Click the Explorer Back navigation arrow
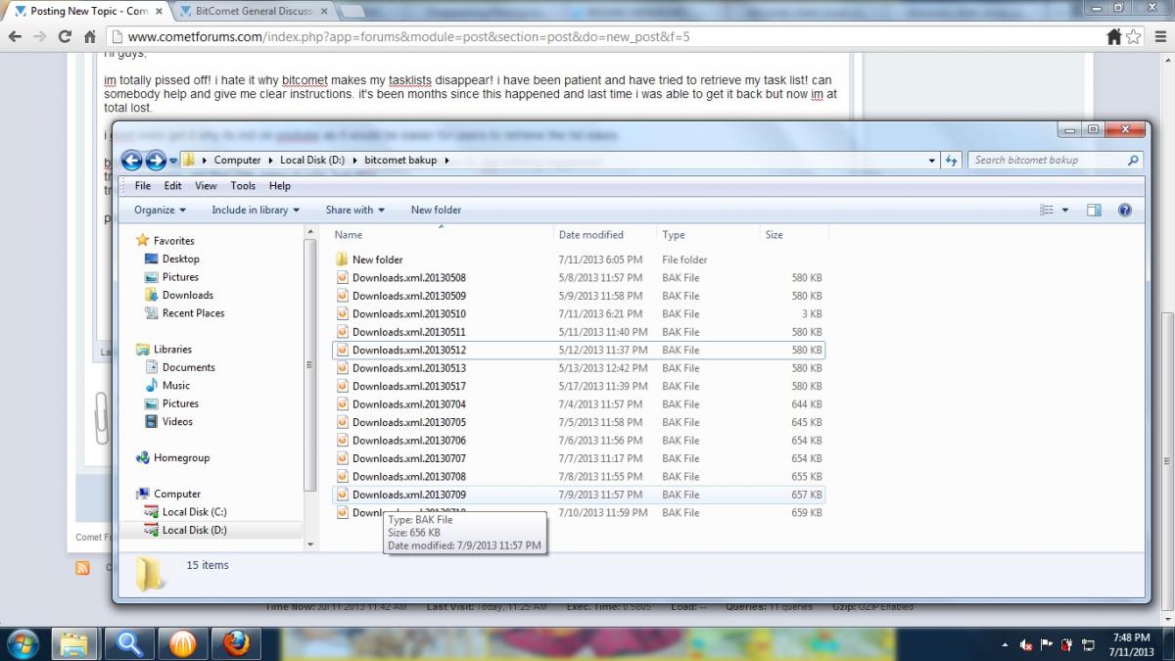 131,161
